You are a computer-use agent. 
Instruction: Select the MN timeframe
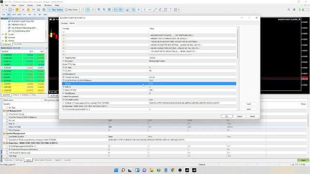point(45,14)
